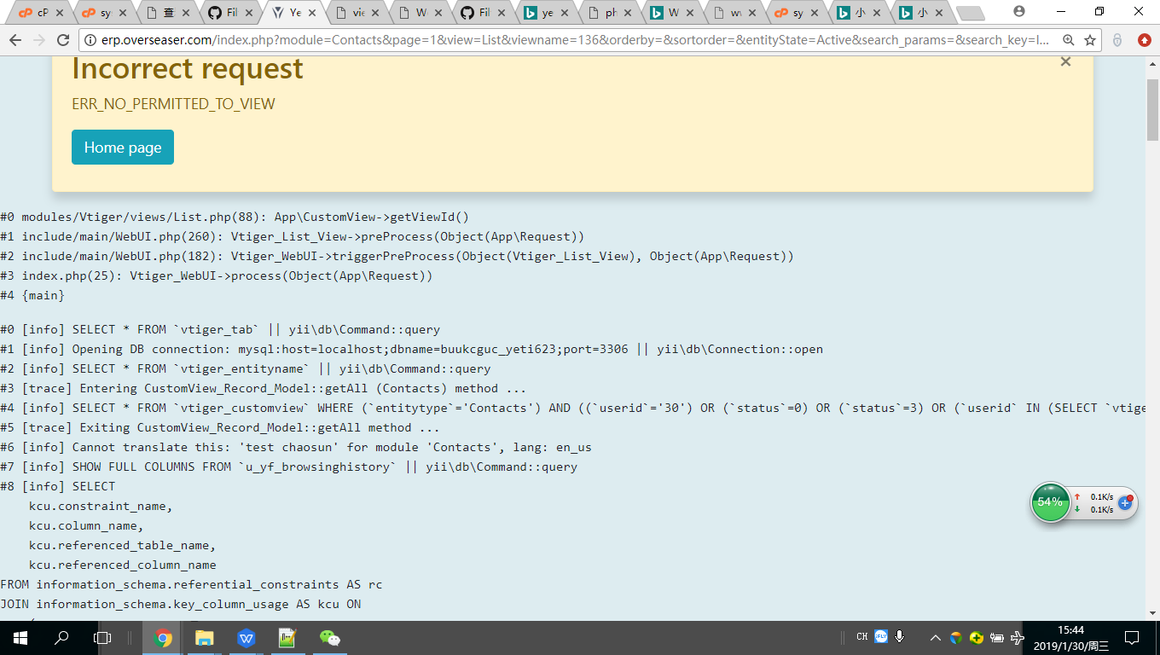Open the Chrome profile avatar icon

pos(1018,11)
